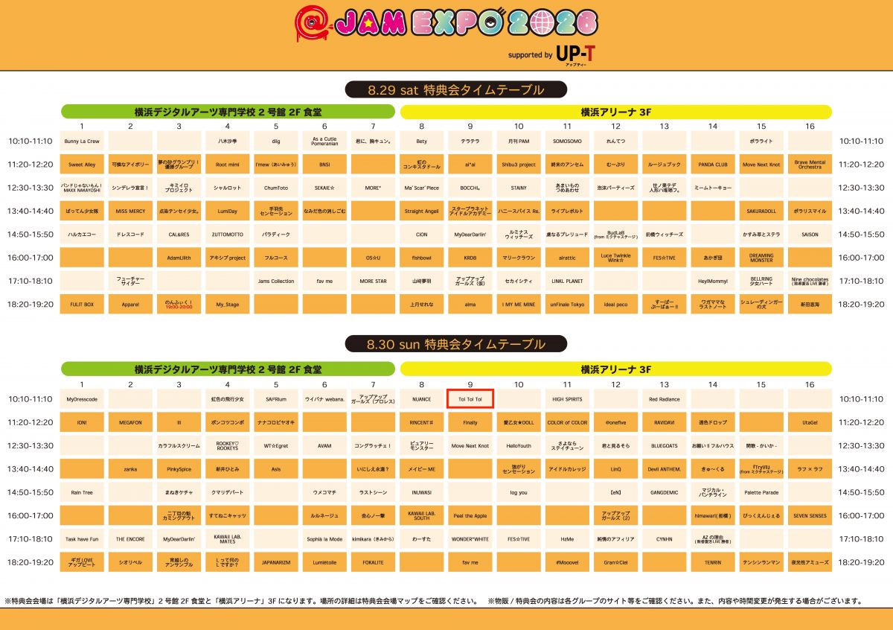This screenshot has width=893, height=630.
Task: Click the Rain Tree slot
Action: pos(82,493)
